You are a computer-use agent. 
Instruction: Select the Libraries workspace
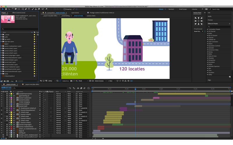[x=194, y=9]
